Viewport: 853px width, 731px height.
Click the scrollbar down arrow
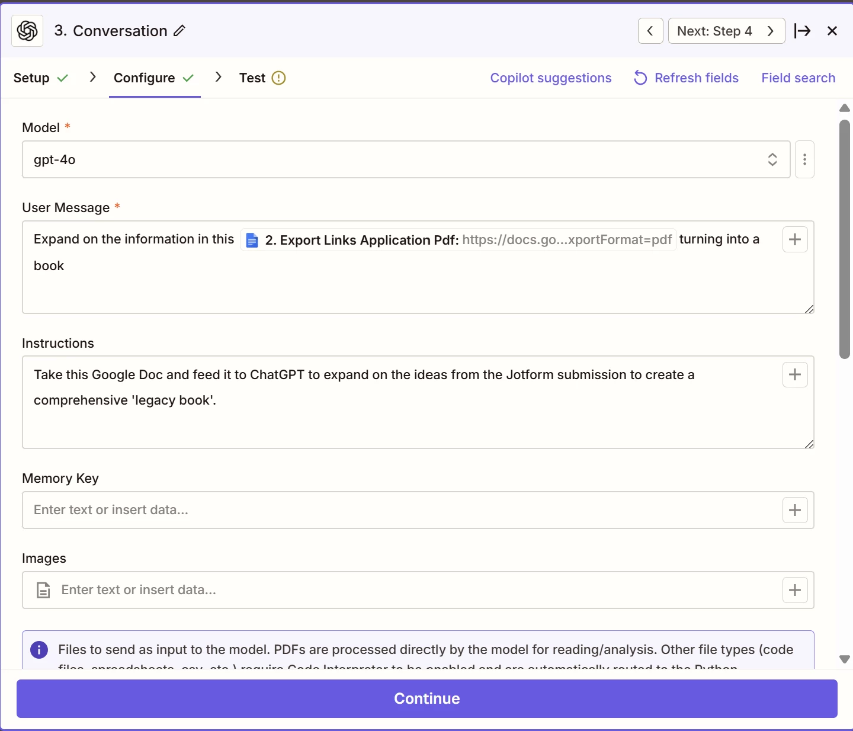coord(845,659)
